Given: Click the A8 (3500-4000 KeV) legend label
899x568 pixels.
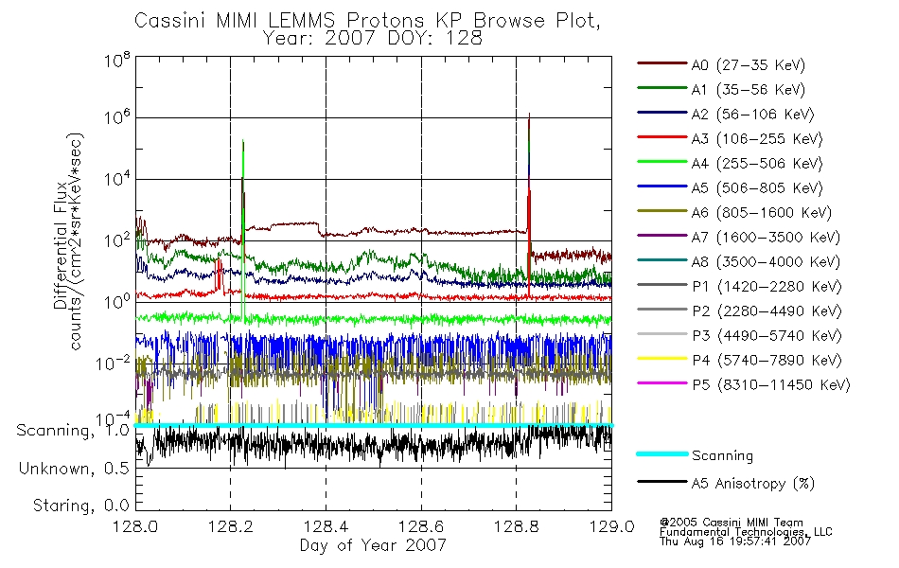Looking at the screenshot, I should coord(766,263).
